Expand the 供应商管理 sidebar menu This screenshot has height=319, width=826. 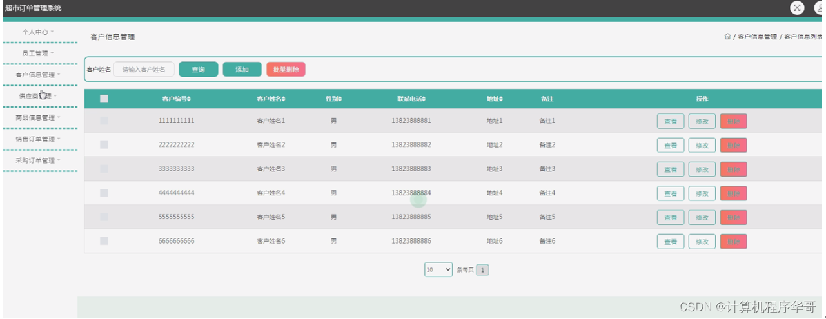click(38, 96)
